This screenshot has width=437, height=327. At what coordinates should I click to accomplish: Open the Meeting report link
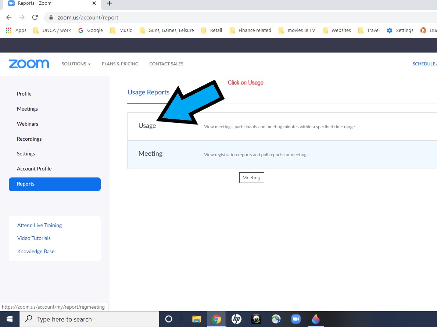[150, 154]
